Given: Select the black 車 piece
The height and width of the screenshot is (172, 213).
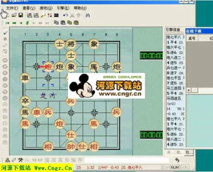Looking at the screenshot, I should [25, 78].
